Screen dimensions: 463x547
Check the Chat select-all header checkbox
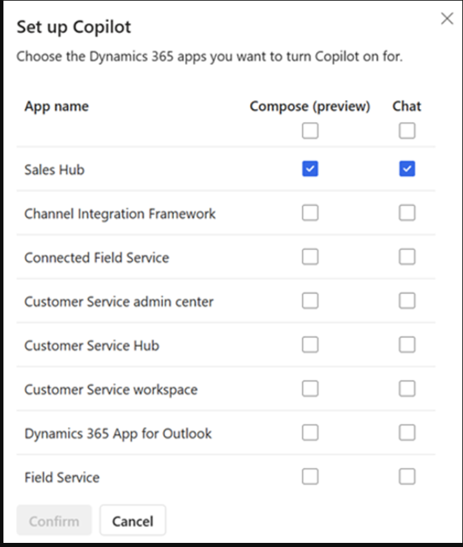pos(407,130)
